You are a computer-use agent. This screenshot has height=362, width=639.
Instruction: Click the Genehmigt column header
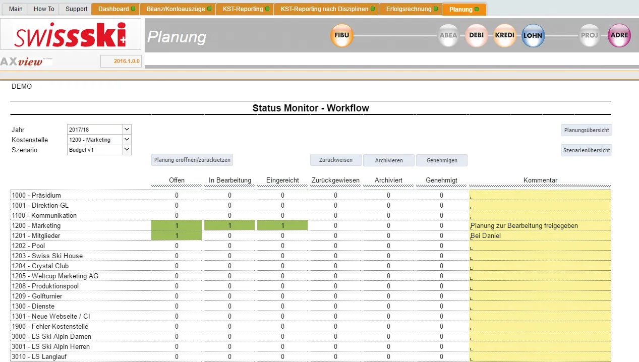click(441, 180)
